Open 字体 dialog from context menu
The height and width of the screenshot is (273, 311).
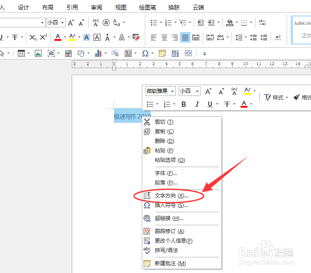point(182,173)
